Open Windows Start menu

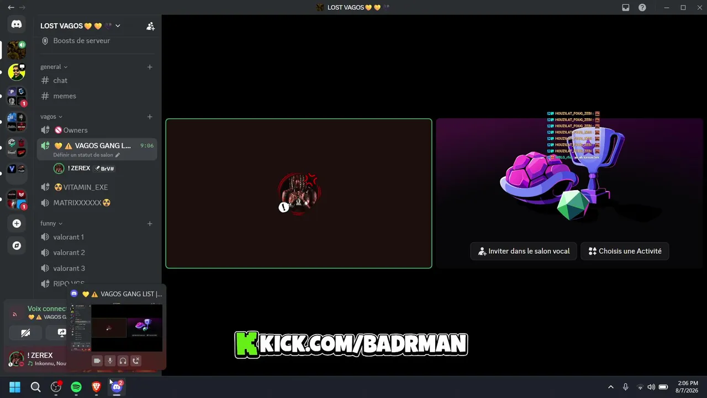coord(15,387)
